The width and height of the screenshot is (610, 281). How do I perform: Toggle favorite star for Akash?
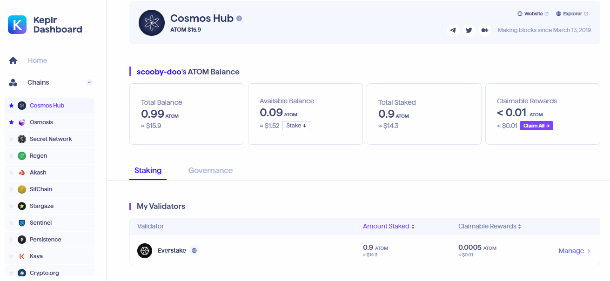tap(11, 173)
